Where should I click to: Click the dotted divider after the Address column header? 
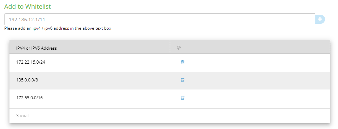(x=170, y=46)
